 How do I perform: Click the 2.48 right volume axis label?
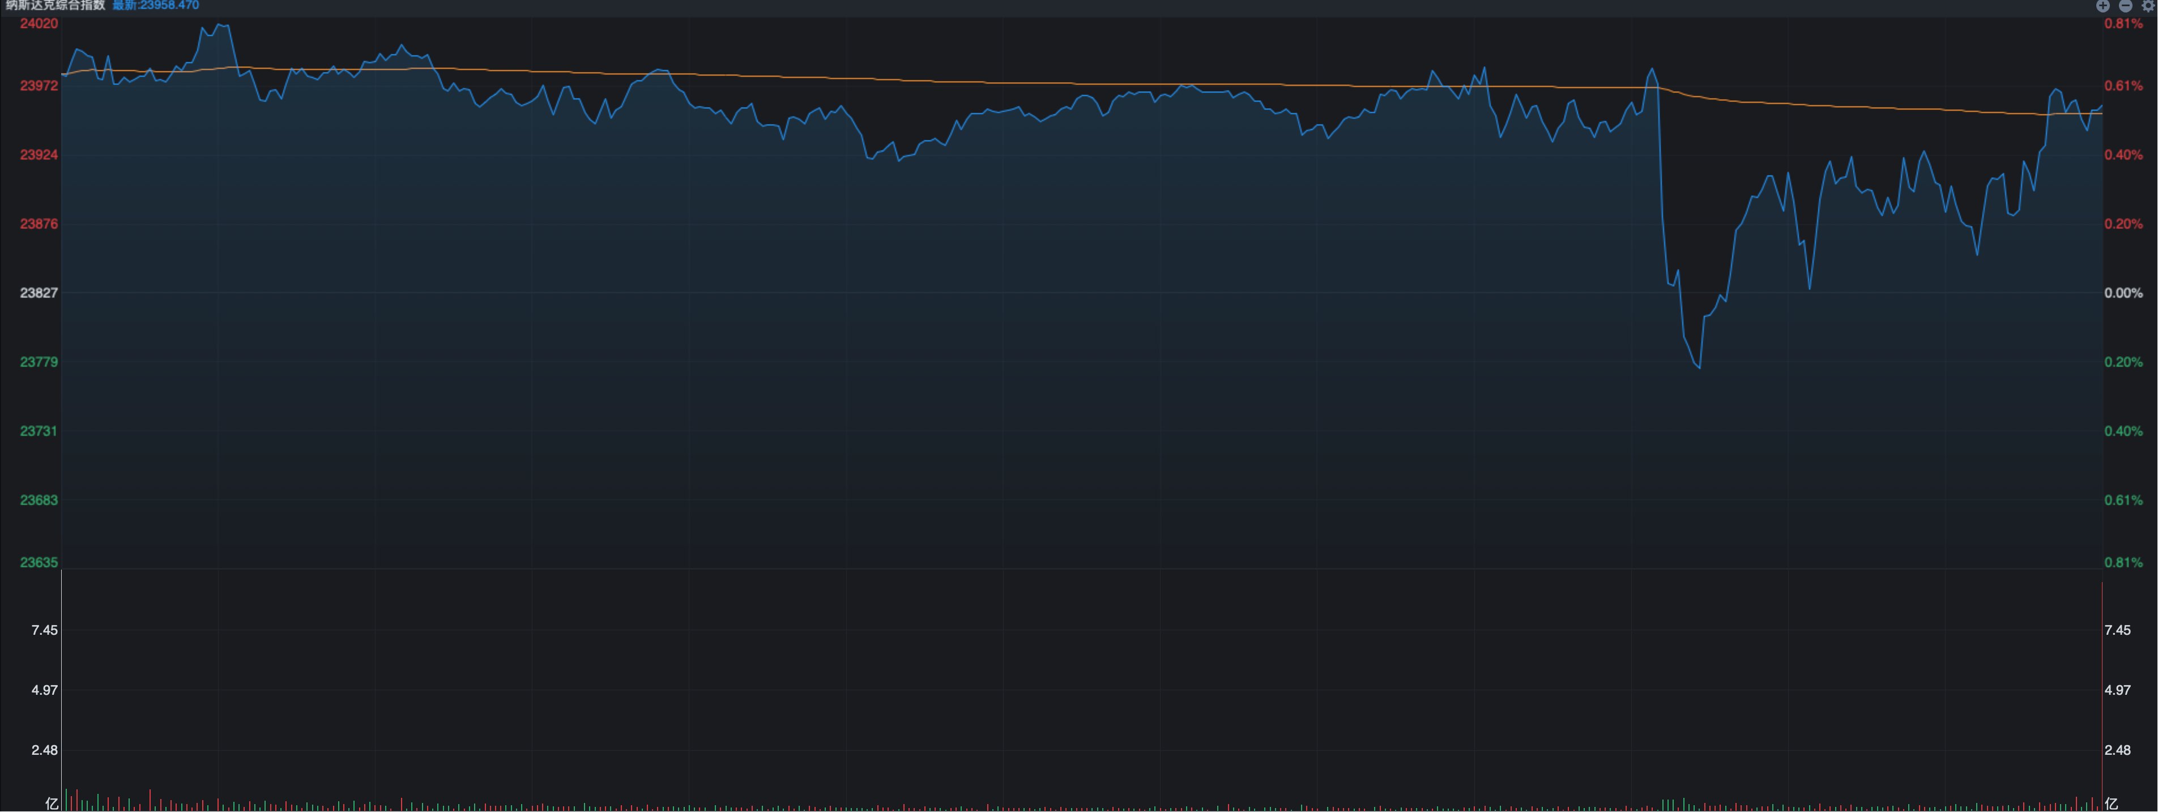[x=2117, y=750]
